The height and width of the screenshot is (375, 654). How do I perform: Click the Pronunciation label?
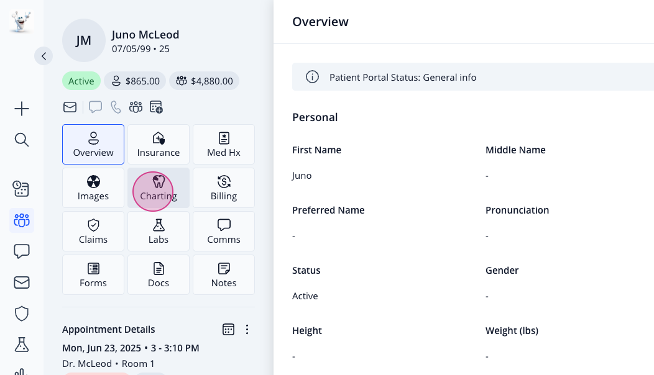pos(517,210)
